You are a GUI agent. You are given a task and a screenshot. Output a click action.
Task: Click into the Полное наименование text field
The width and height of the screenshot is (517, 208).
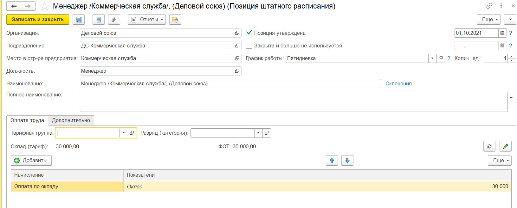pyautogui.click(x=293, y=102)
